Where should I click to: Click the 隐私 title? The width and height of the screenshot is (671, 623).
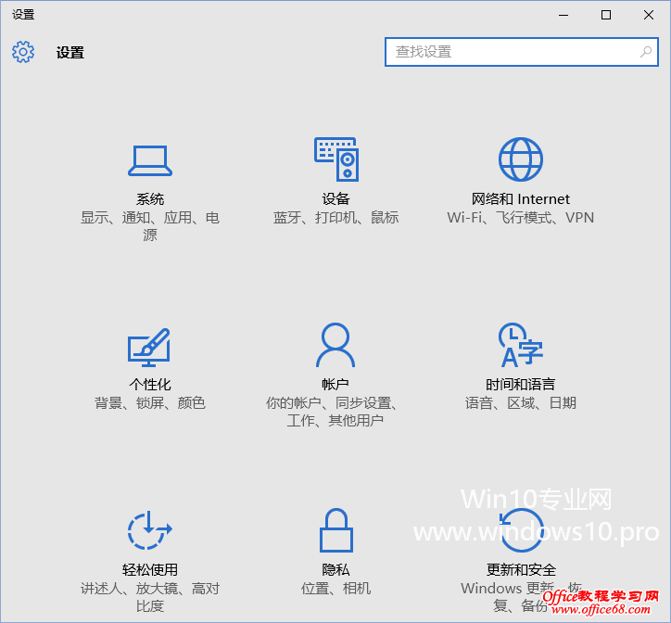tap(335, 570)
